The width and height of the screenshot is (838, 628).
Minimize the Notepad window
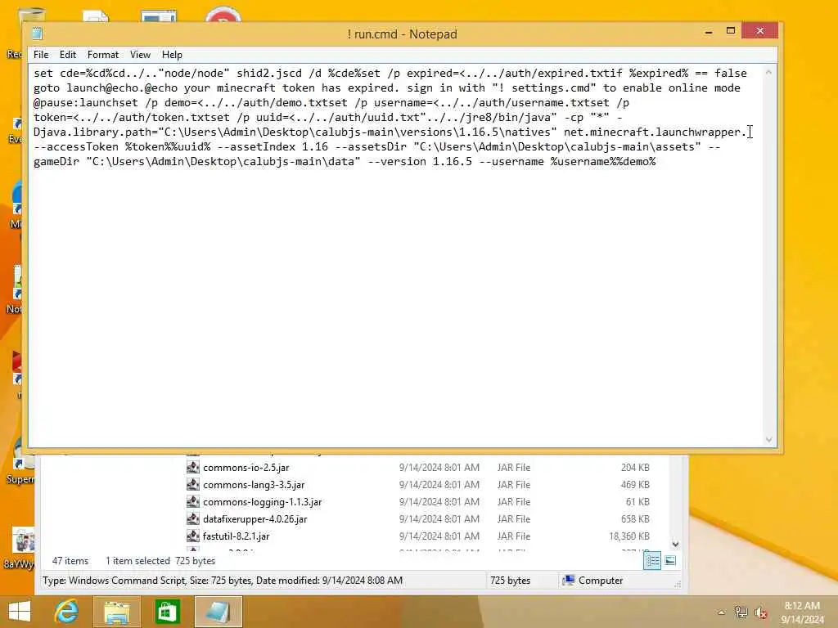(x=709, y=32)
